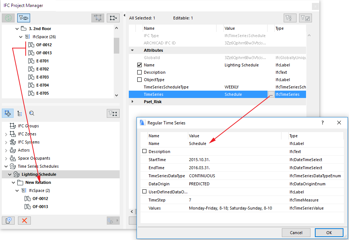Click the new assignment item button

(x=8, y=221)
